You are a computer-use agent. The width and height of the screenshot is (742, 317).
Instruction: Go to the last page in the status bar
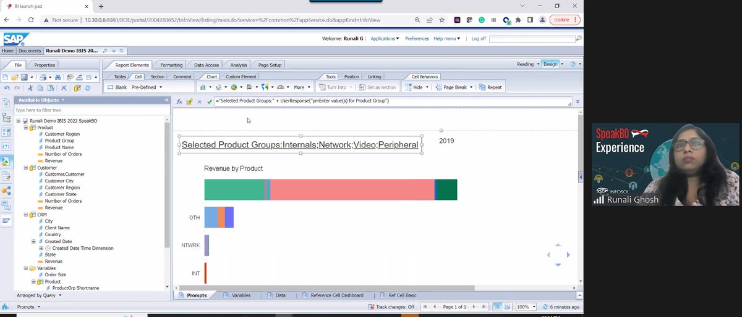coord(484,307)
